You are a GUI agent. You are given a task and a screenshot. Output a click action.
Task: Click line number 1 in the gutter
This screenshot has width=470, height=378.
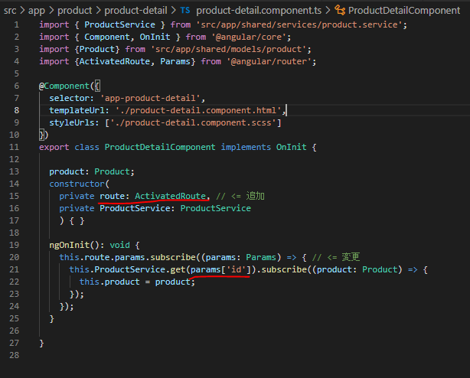click(17, 24)
